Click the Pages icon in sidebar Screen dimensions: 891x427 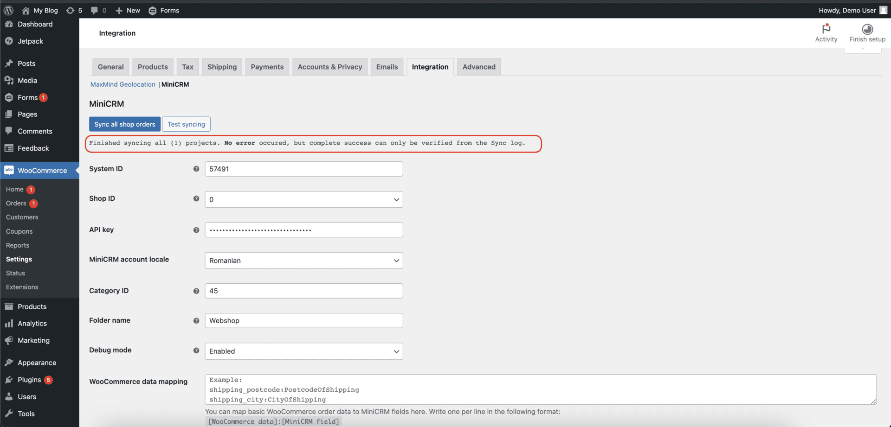[x=9, y=114]
